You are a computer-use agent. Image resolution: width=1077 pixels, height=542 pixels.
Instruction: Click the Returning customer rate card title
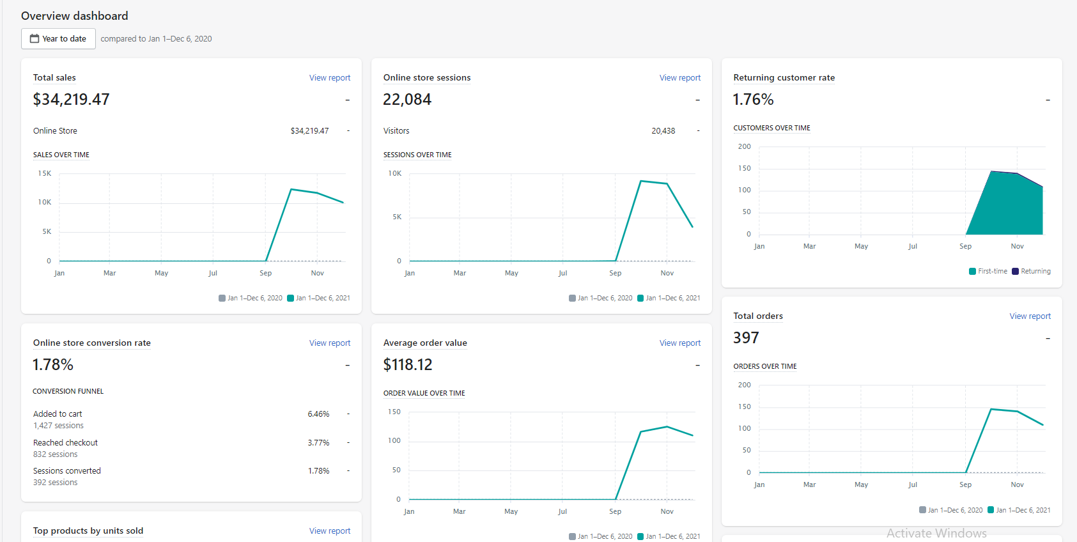[784, 78]
